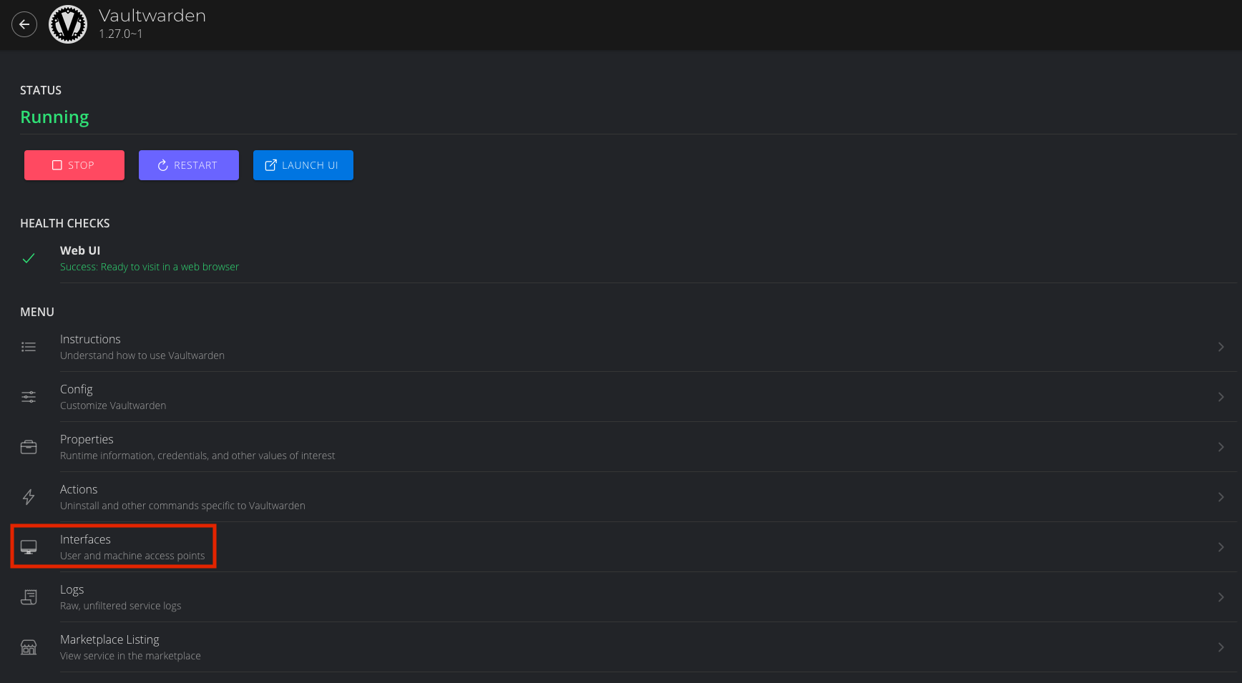
Task: Click the Logs scroll icon
Action: tap(29, 597)
